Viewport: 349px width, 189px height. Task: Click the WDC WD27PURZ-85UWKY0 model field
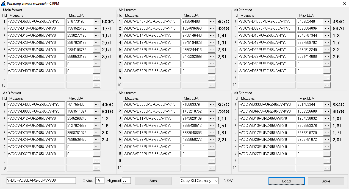267,154
